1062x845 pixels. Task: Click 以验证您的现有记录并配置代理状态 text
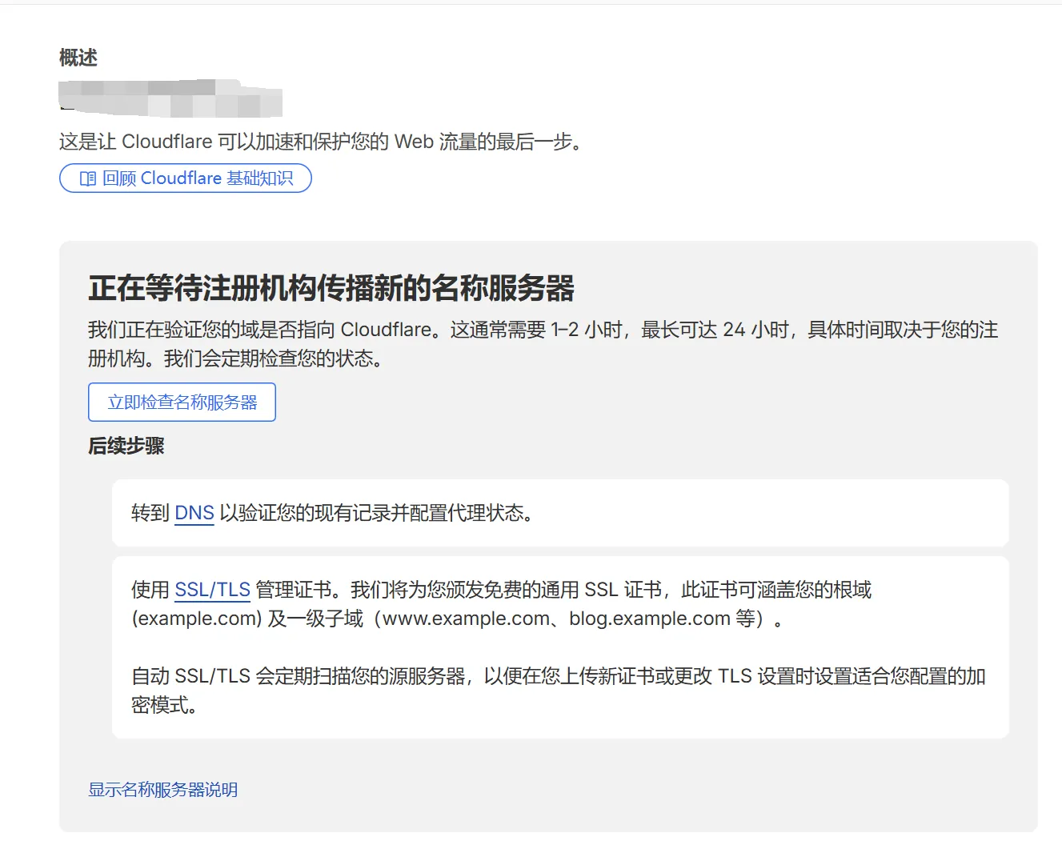tap(376, 513)
